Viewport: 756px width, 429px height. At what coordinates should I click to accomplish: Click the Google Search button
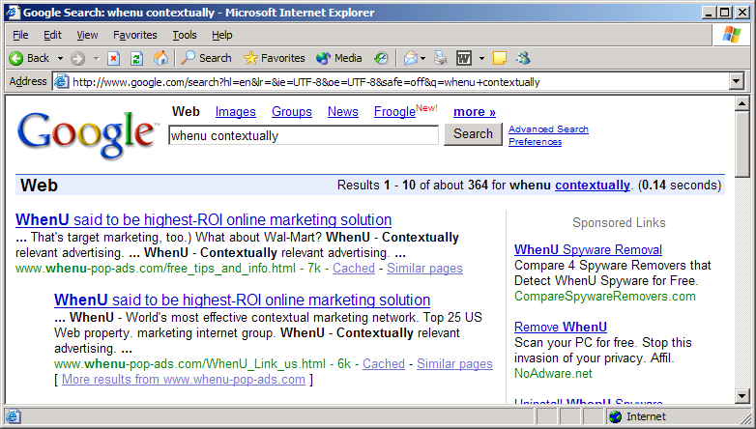click(473, 134)
